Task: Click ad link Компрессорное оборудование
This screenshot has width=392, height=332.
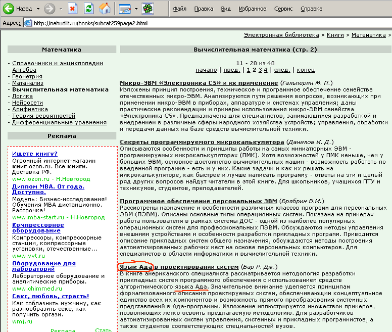Action: [38, 228]
